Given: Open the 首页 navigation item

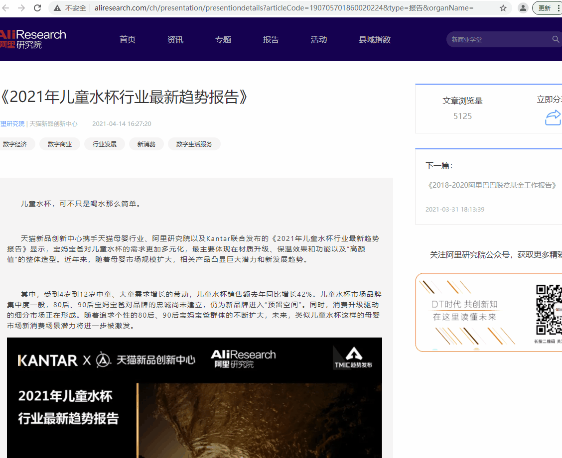Looking at the screenshot, I should (x=128, y=39).
